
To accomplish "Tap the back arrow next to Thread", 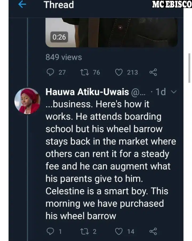I will tap(22, 5).
